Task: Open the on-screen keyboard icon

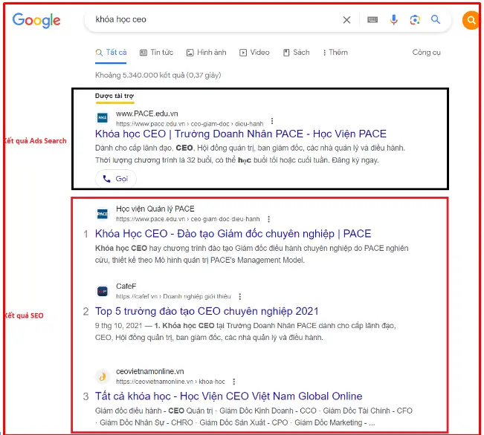Action: (372, 20)
